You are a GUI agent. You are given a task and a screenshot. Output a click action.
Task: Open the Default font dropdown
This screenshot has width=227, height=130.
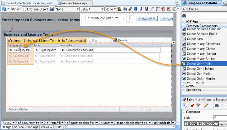coord(92,9)
